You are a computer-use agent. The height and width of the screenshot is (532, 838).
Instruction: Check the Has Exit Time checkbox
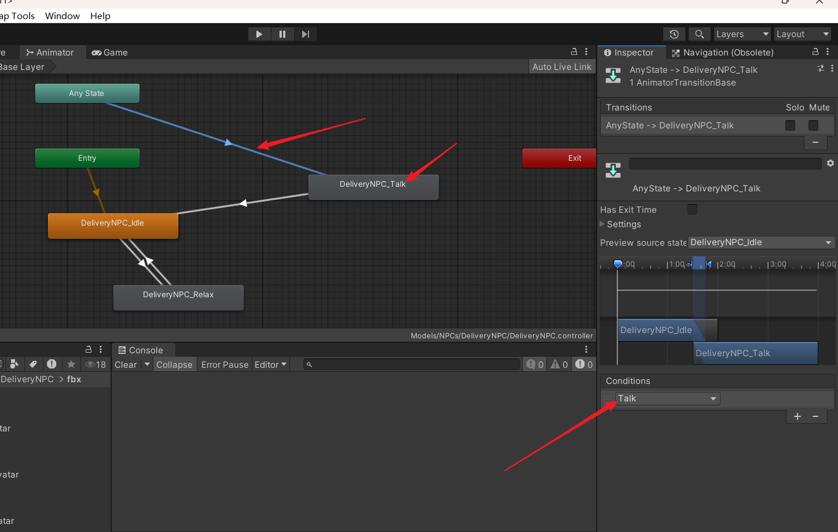click(x=692, y=209)
